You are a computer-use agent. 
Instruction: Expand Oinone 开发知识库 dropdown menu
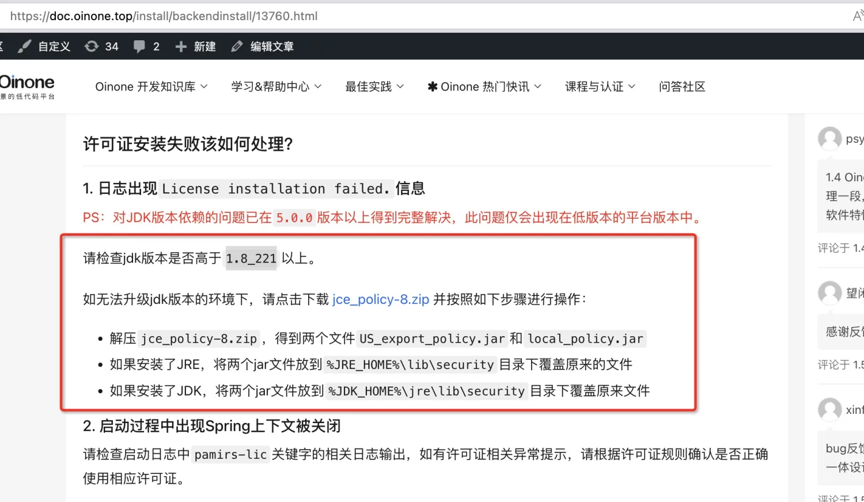(151, 87)
